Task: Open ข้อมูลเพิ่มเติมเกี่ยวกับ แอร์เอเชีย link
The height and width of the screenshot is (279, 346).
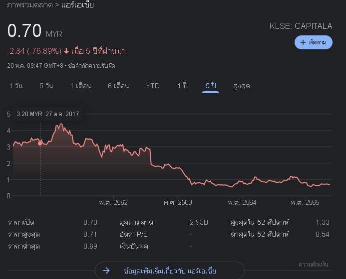Action: (170, 271)
